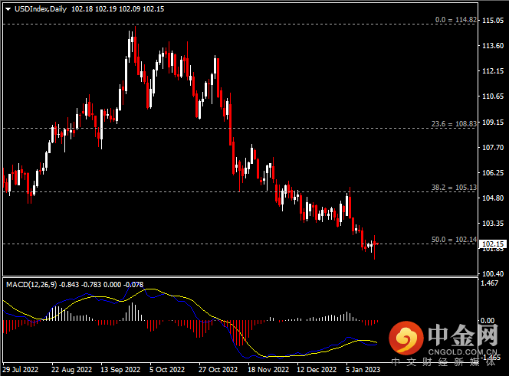The width and height of the screenshot is (509, 376).
Task: Click the 5 Jan 2023 date label
Action: point(362,370)
